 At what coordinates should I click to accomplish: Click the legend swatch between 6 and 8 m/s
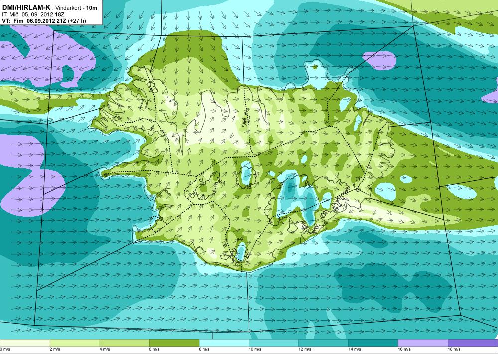click(174, 343)
